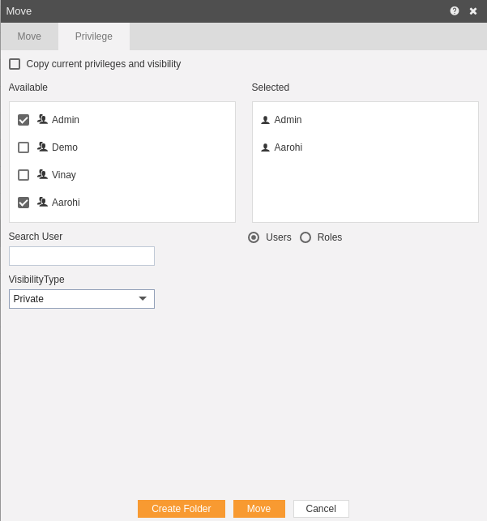This screenshot has width=487, height=521.
Task: Click the Admin user icon in Available list
Action: click(42, 119)
